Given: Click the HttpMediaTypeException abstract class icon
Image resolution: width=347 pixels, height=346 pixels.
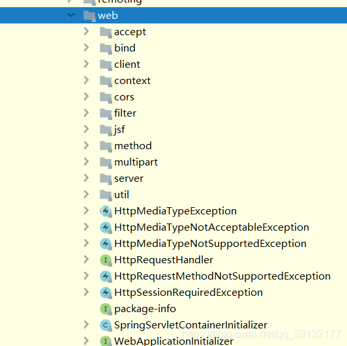Looking at the screenshot, I should [106, 211].
